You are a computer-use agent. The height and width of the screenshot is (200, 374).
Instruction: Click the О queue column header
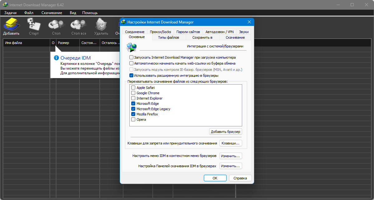53,43
